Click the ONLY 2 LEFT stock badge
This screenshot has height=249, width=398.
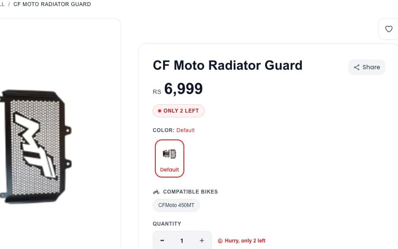point(178,111)
